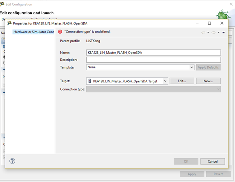
Task: Click into the Name text field
Action: point(153,53)
